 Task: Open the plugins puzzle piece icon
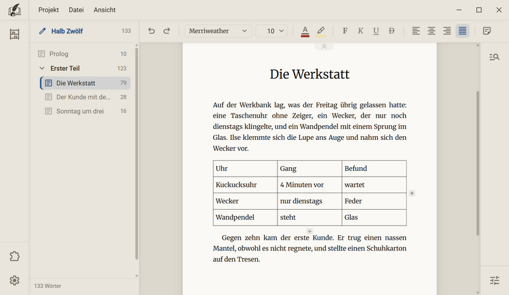click(14, 256)
